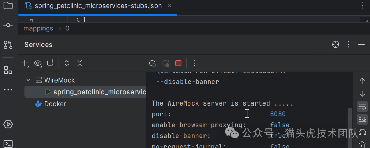Rerun the WireMock service

(153, 63)
